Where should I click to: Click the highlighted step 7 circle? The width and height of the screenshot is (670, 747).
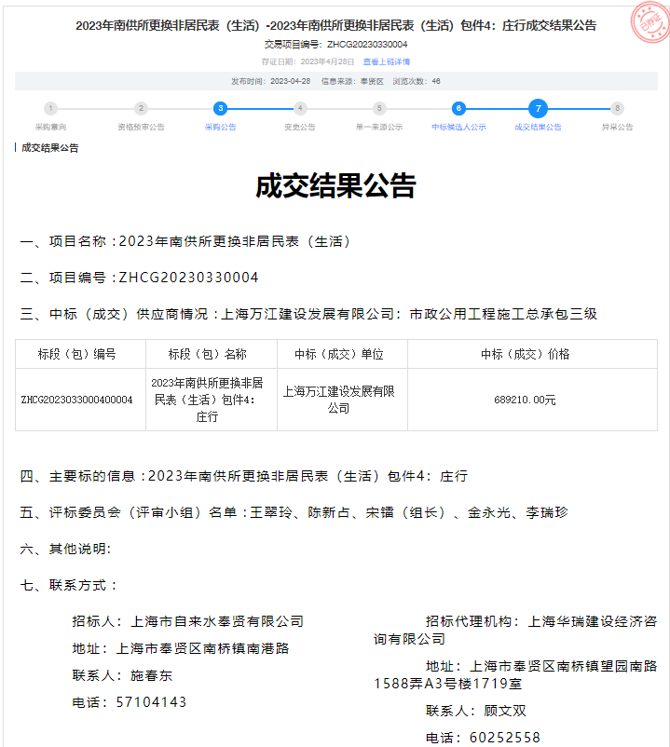[538, 108]
